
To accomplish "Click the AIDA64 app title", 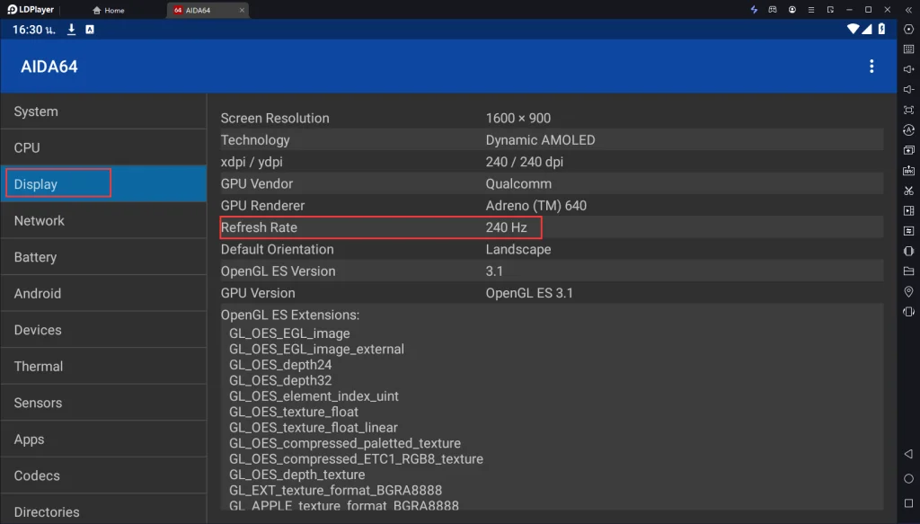I will click(x=49, y=67).
